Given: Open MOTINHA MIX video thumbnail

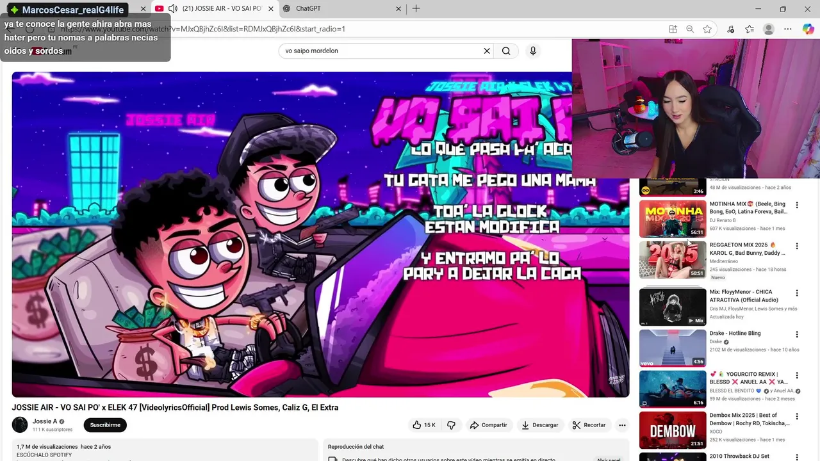Looking at the screenshot, I should pos(673,219).
